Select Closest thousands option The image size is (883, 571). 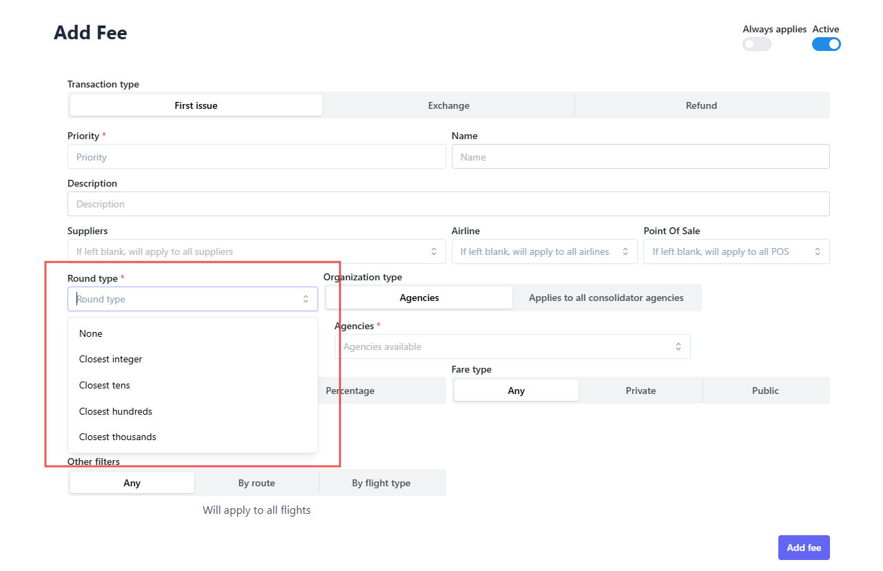click(x=118, y=437)
